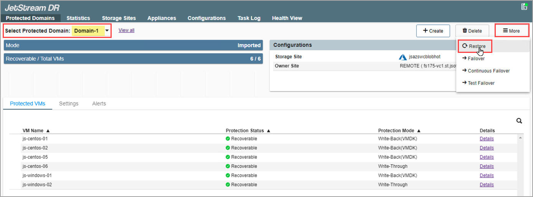Image resolution: width=533 pixels, height=197 pixels.
Task: Select Failover in the dropdown menu
Action: pos(476,59)
